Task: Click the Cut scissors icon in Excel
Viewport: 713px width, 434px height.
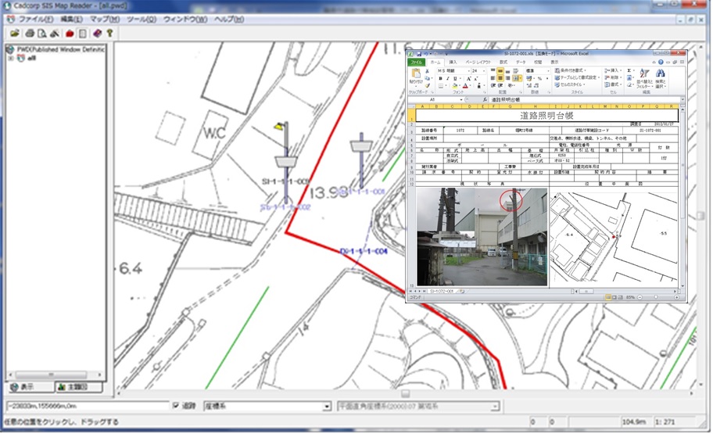Action: [428, 71]
